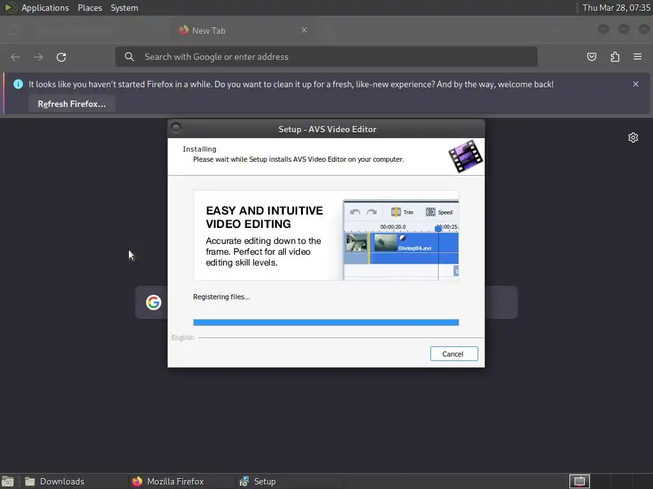Click the show desktop icon in taskbar
Image resolution: width=653 pixels, height=489 pixels.
point(8,481)
